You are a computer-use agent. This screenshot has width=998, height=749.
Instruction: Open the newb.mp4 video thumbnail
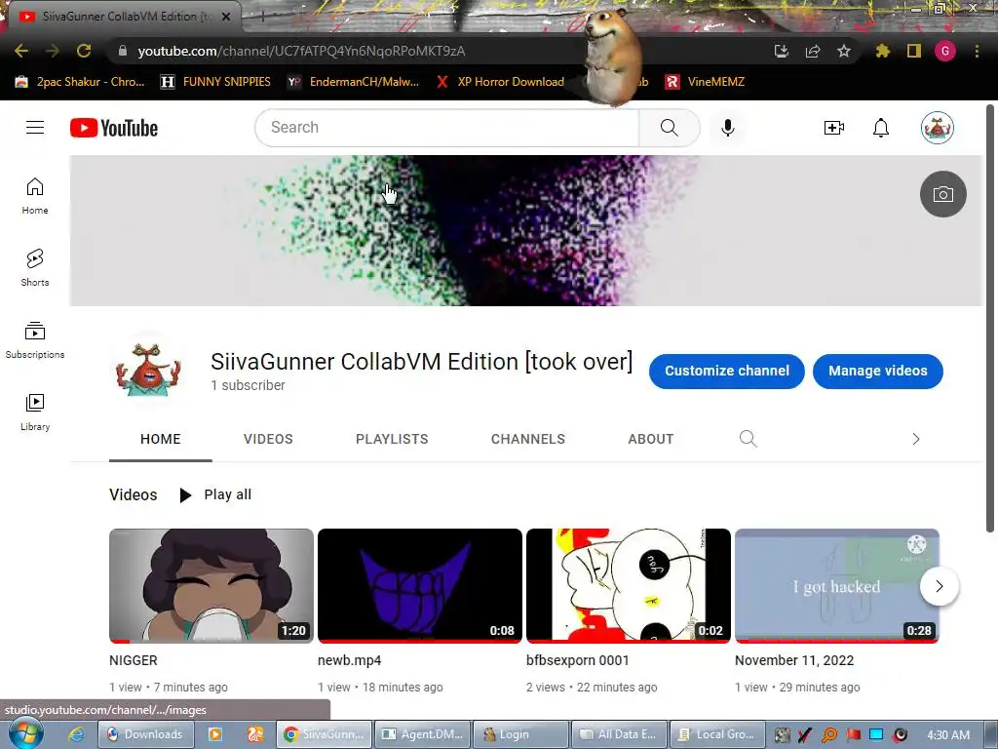pyautogui.click(x=419, y=586)
